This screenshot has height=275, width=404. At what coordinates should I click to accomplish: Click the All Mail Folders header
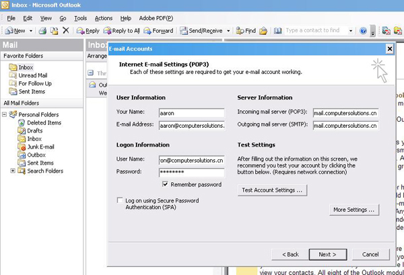42,103
